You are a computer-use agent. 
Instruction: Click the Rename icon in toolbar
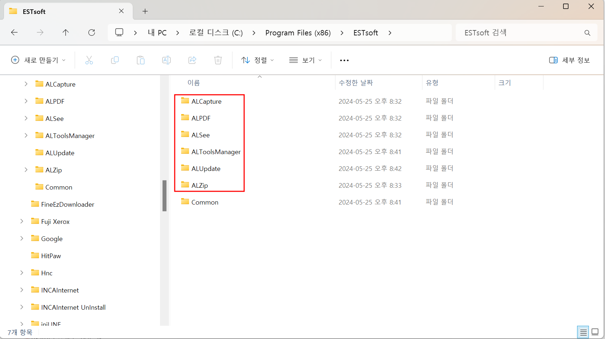(x=166, y=60)
